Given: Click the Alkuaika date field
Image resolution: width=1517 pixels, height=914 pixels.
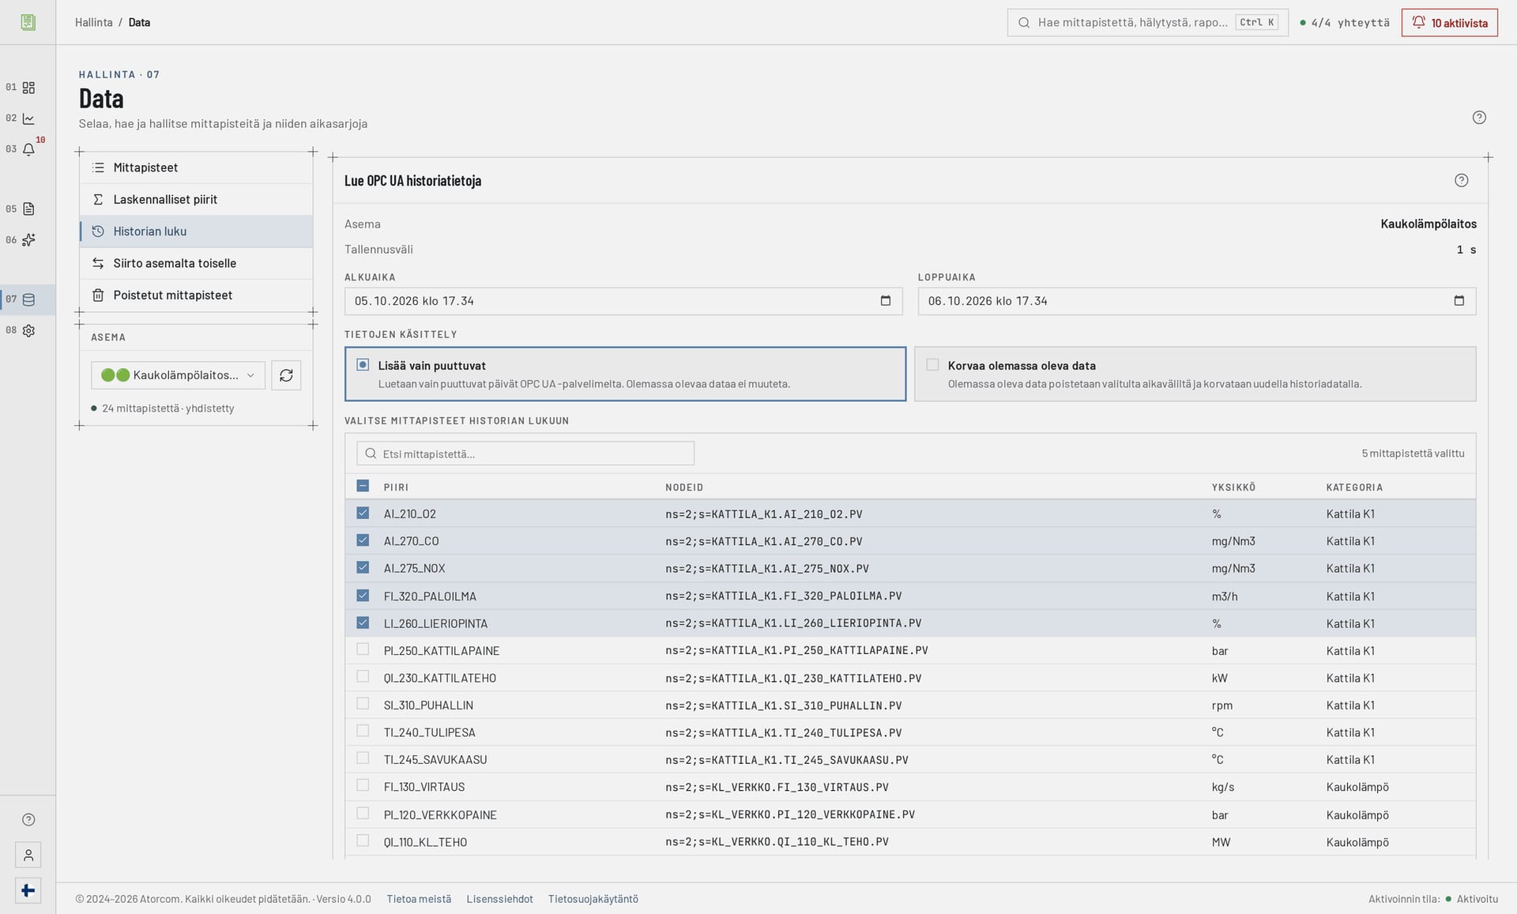Looking at the screenshot, I should point(623,301).
